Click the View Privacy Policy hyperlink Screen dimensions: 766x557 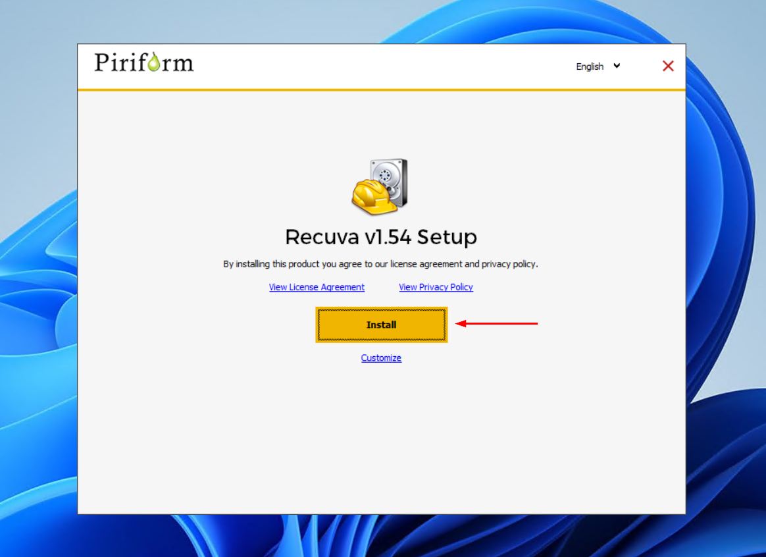435,287
